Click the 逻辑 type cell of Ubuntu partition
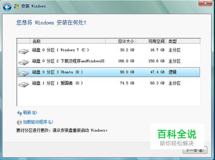This screenshot has width=215, height=160. (x=172, y=72)
